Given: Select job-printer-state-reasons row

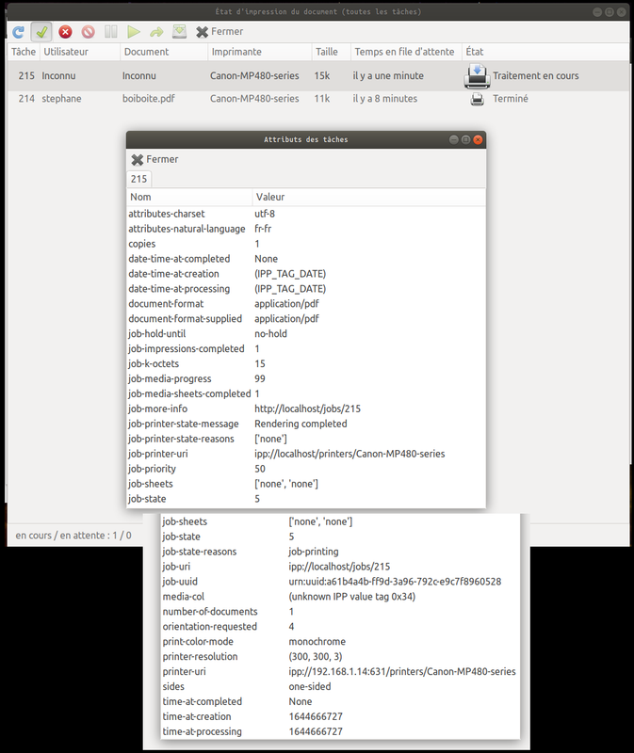Looking at the screenshot, I should (306, 439).
